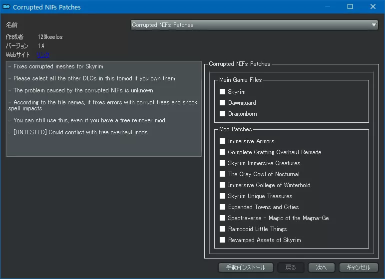385x279 pixels.
Task: Tick the Dawnguard checkbox
Action: (x=222, y=103)
